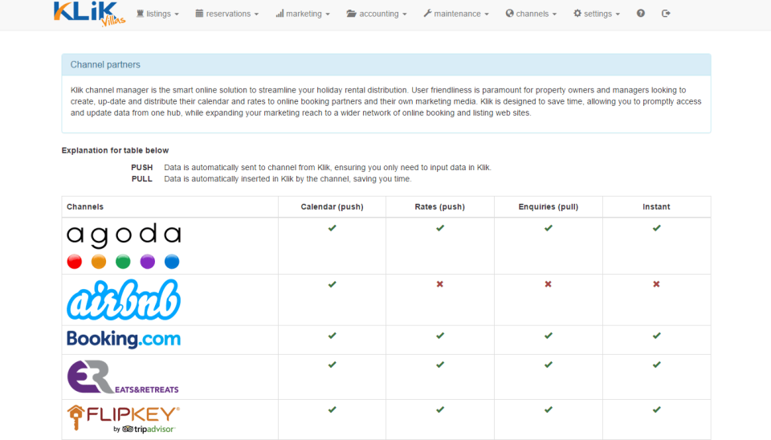Click the FlipKey by TripAdvisor logo
Image resolution: width=771 pixels, height=440 pixels.
pyautogui.click(x=124, y=419)
